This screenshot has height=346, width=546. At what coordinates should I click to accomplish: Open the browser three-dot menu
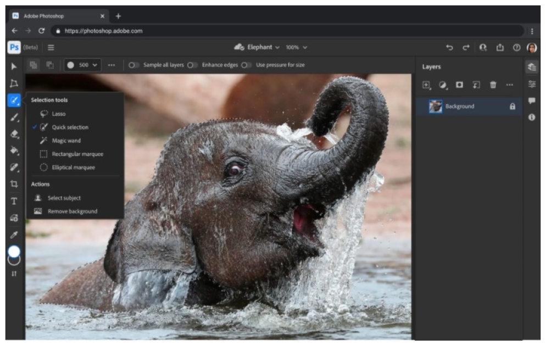click(532, 31)
